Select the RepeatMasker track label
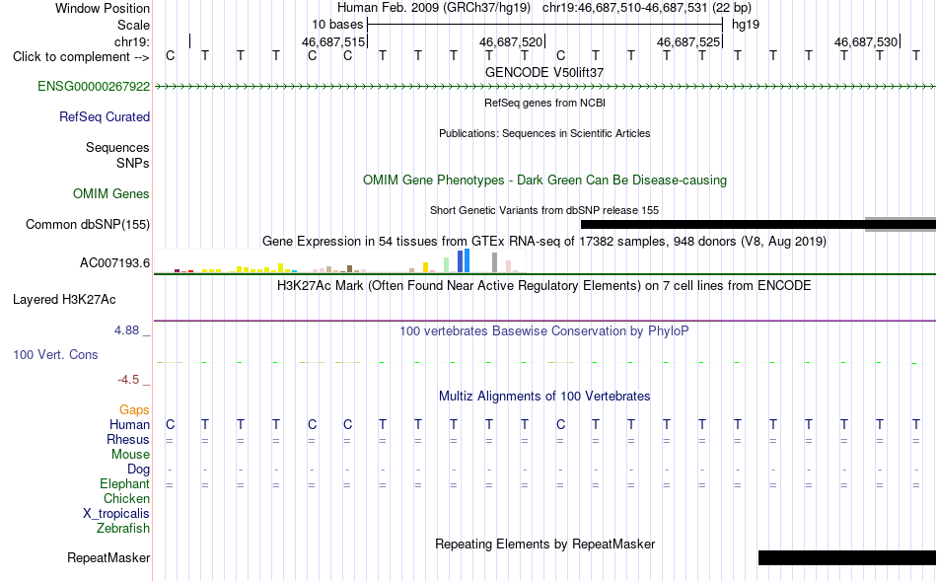937x581 pixels. pos(108,557)
